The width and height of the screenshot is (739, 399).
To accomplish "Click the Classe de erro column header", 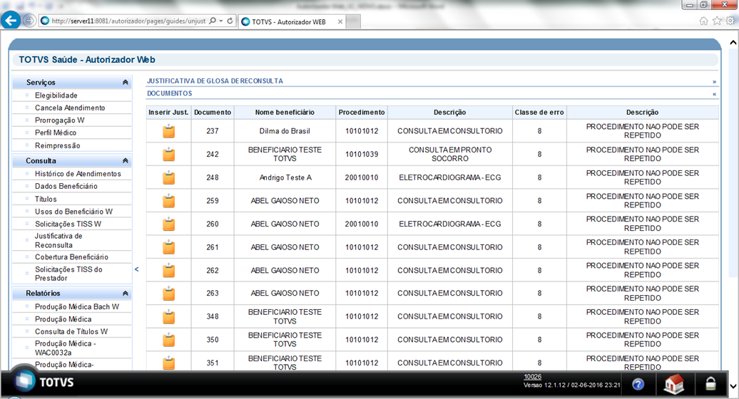I will coord(539,113).
